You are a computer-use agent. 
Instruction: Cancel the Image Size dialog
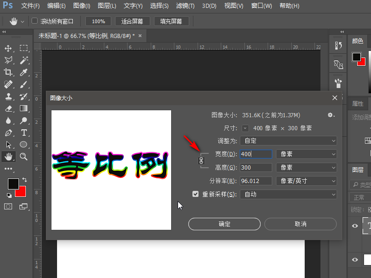301,224
